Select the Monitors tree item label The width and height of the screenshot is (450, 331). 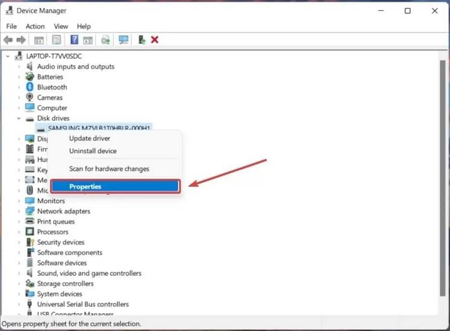pyautogui.click(x=51, y=201)
